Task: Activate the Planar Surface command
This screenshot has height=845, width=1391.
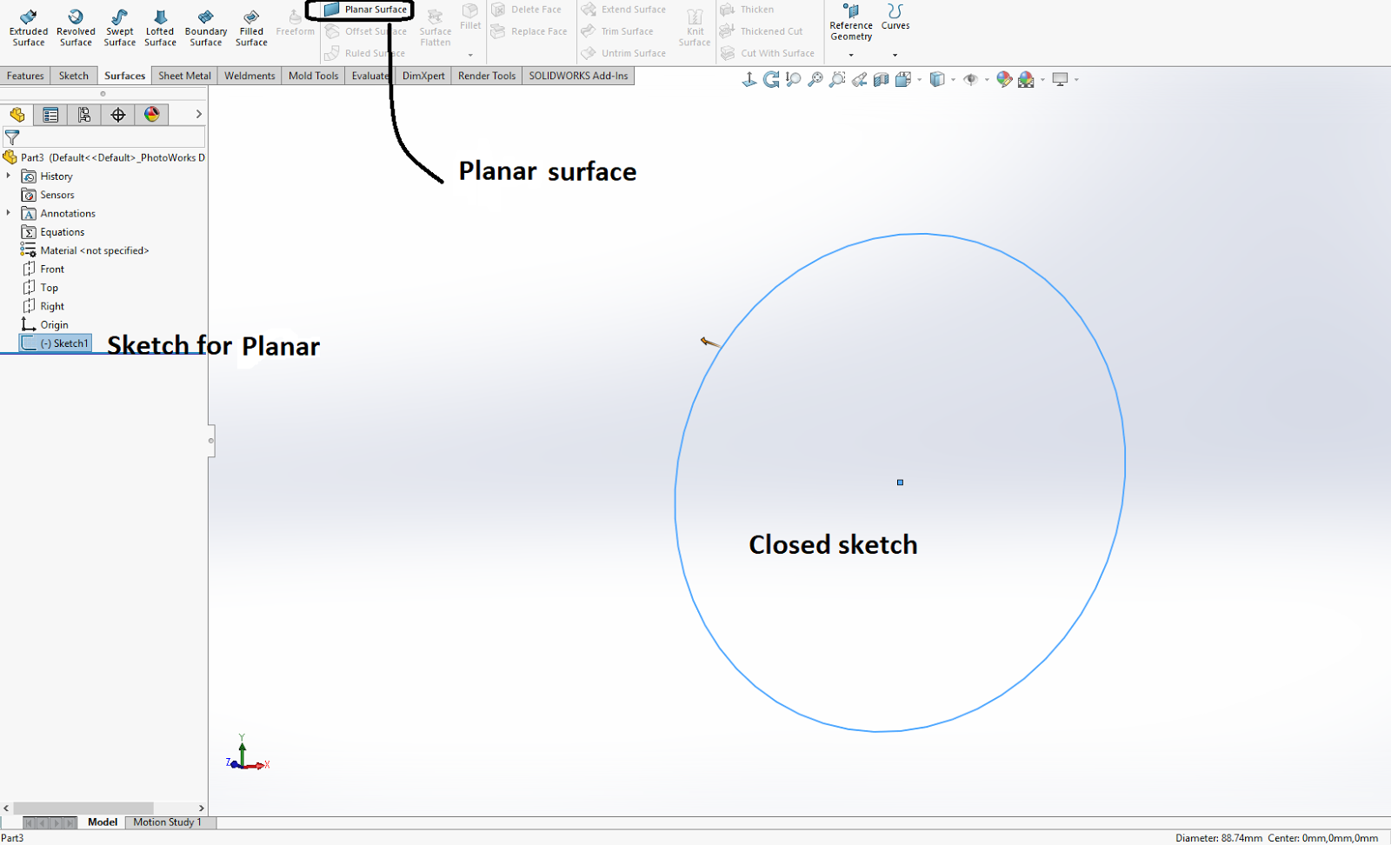Action: click(363, 9)
